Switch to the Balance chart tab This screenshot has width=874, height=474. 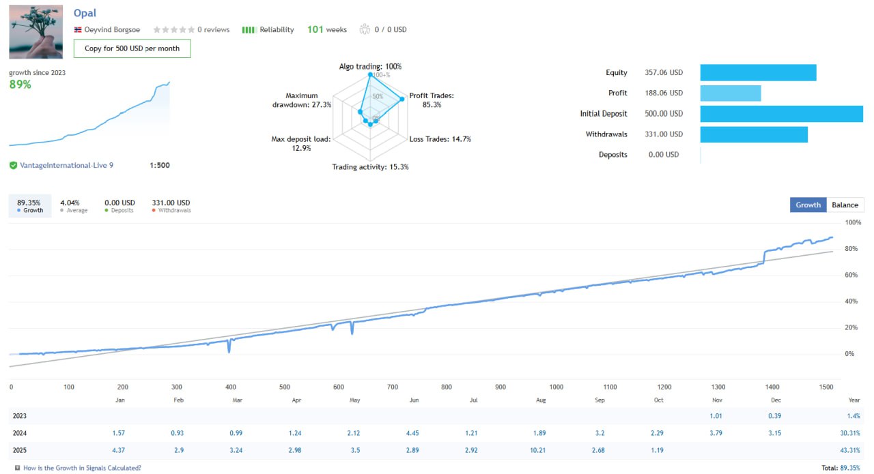coord(845,205)
